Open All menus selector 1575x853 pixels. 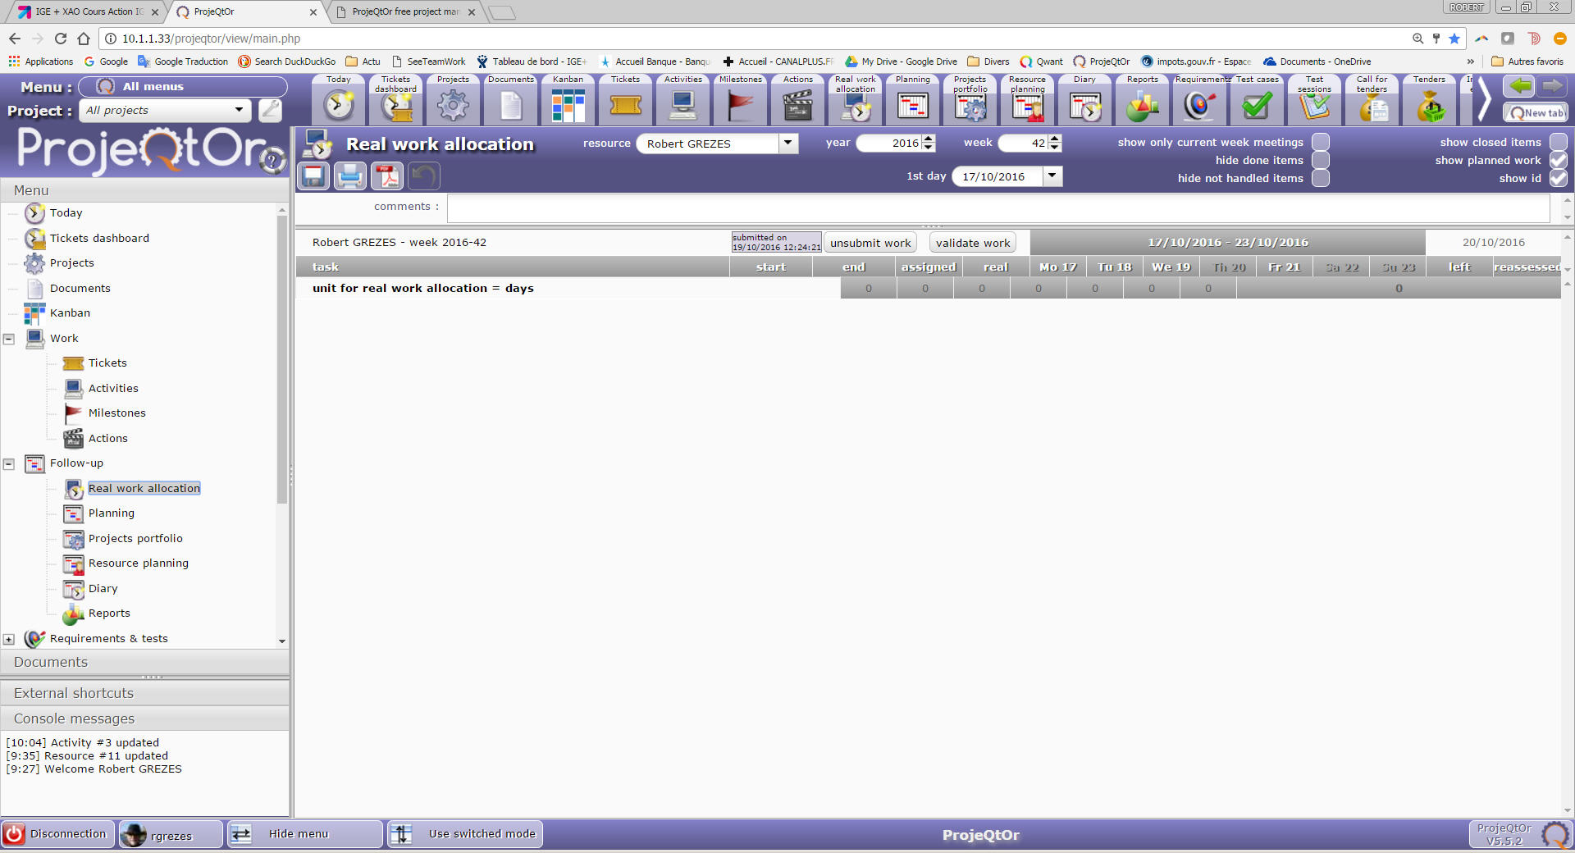click(x=183, y=86)
